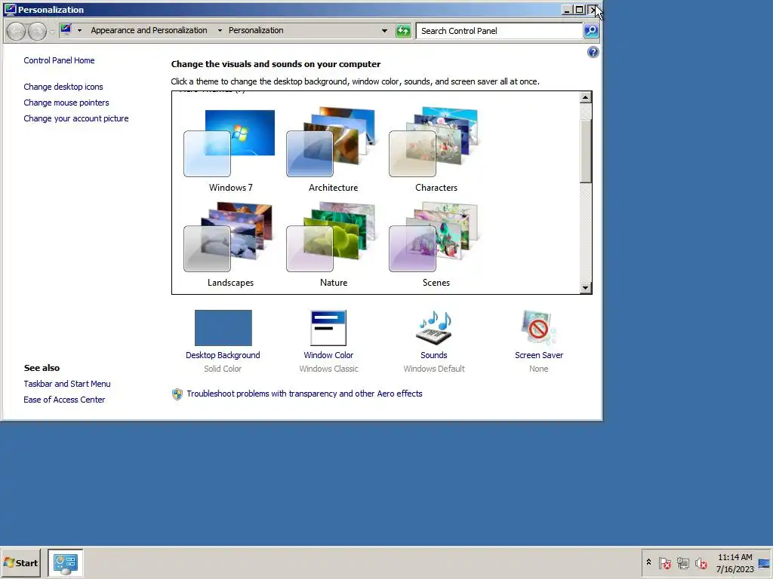
Task: Open the clock showing 11:14 AM
Action: pos(735,562)
